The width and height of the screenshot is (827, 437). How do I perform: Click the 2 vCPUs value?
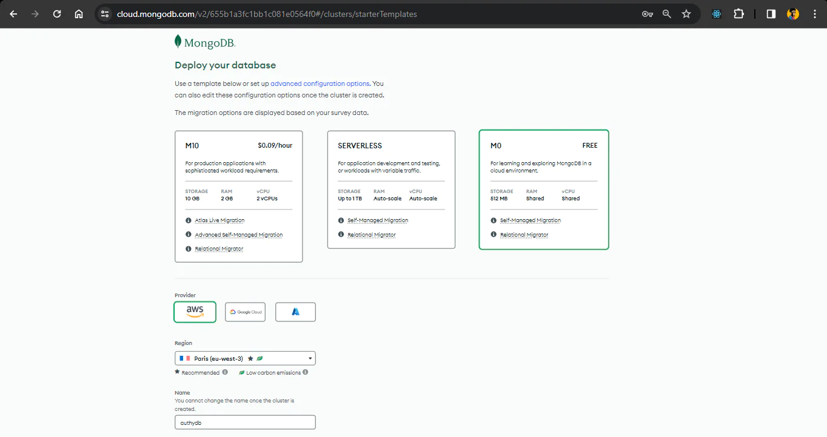tap(267, 199)
